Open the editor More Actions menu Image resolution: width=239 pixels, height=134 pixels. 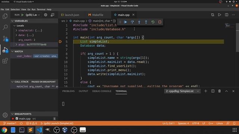233,15
